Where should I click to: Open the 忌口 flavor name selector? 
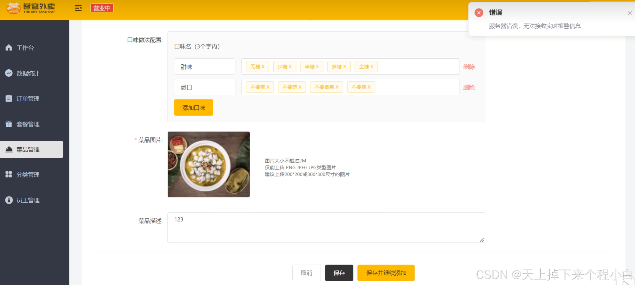point(204,87)
